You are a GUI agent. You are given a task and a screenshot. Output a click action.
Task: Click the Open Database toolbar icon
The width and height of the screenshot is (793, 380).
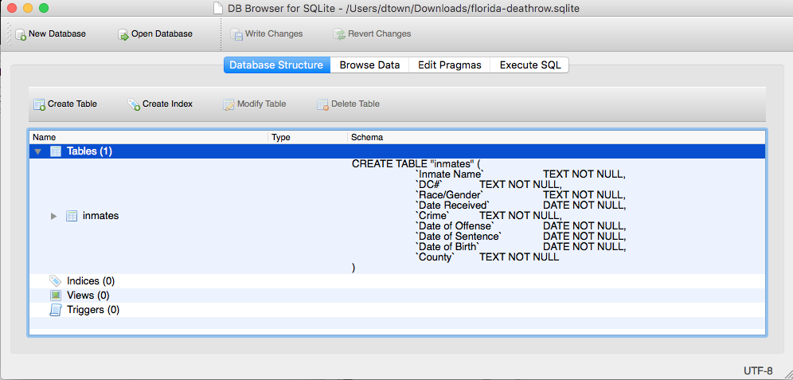click(x=123, y=34)
